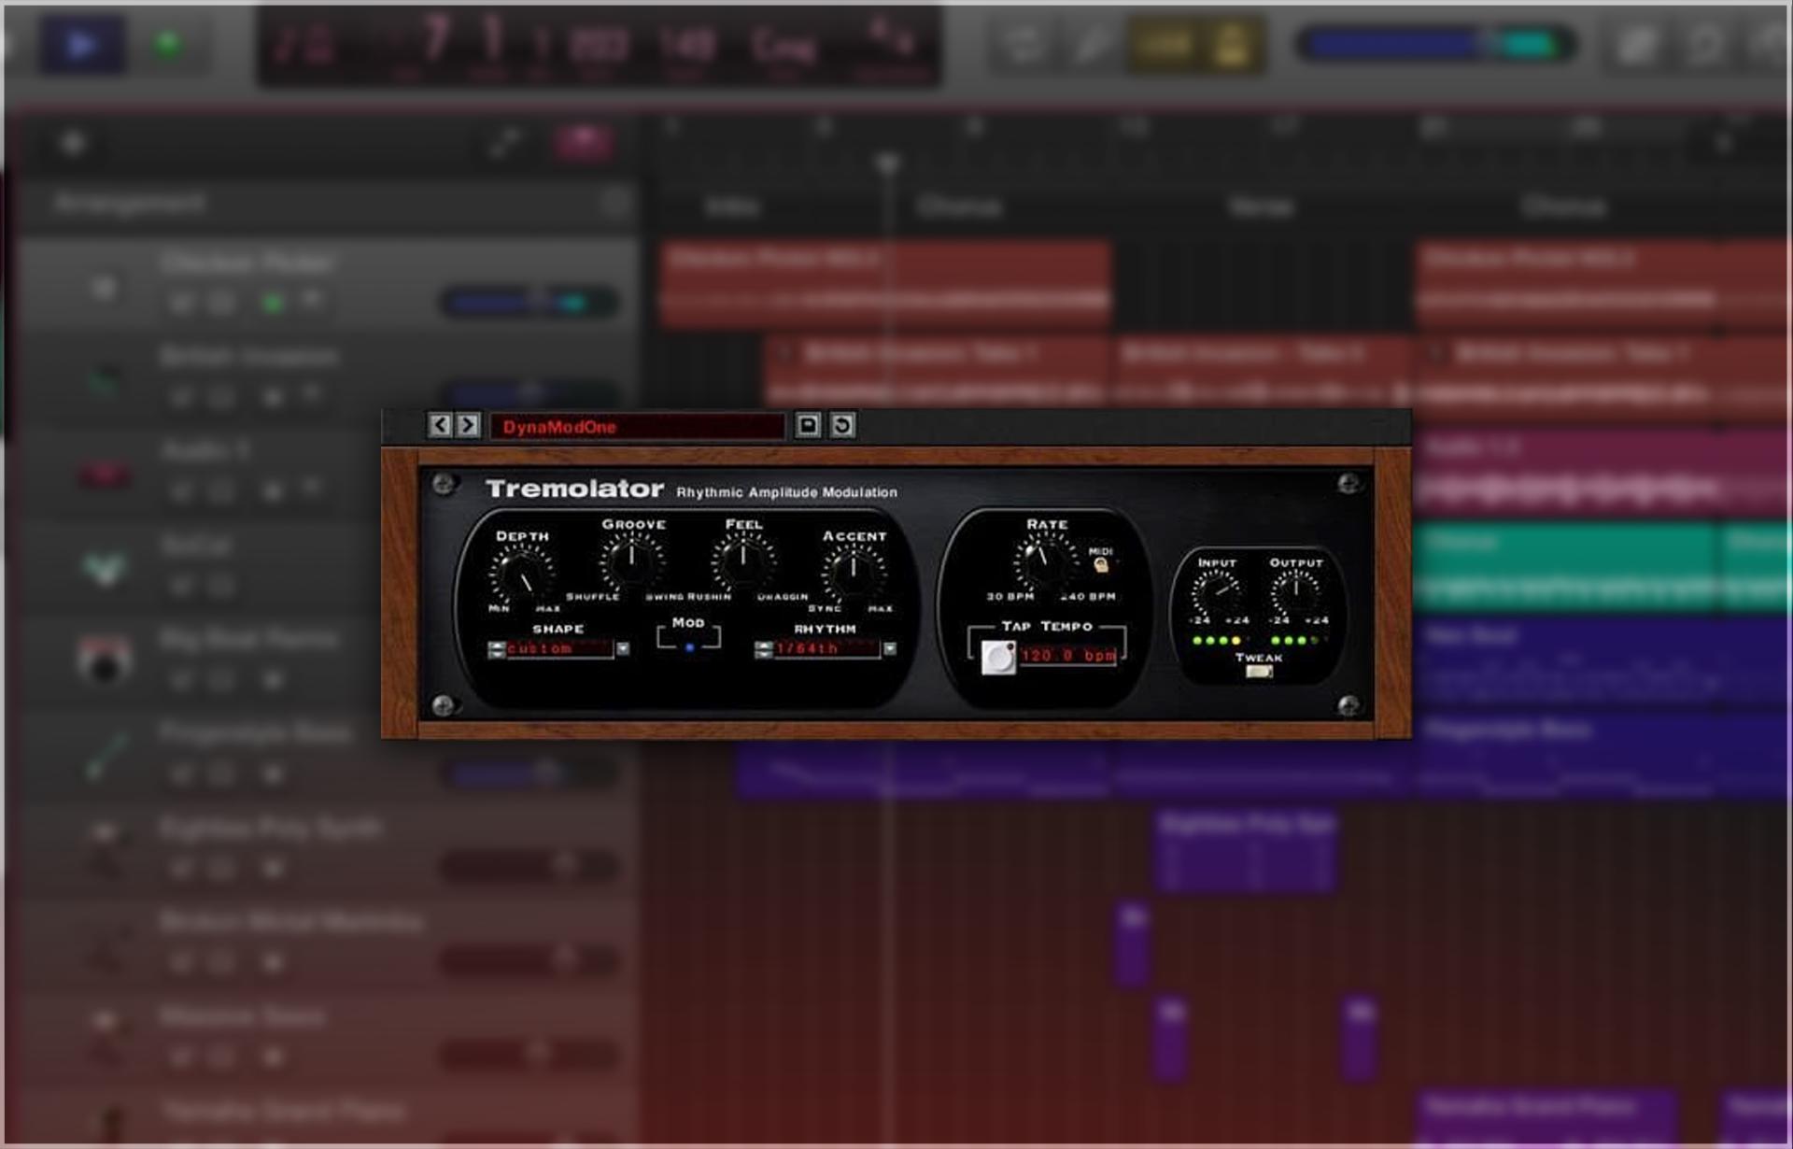The width and height of the screenshot is (1793, 1149).
Task: Click the DynaModOne preset name field
Action: (637, 427)
